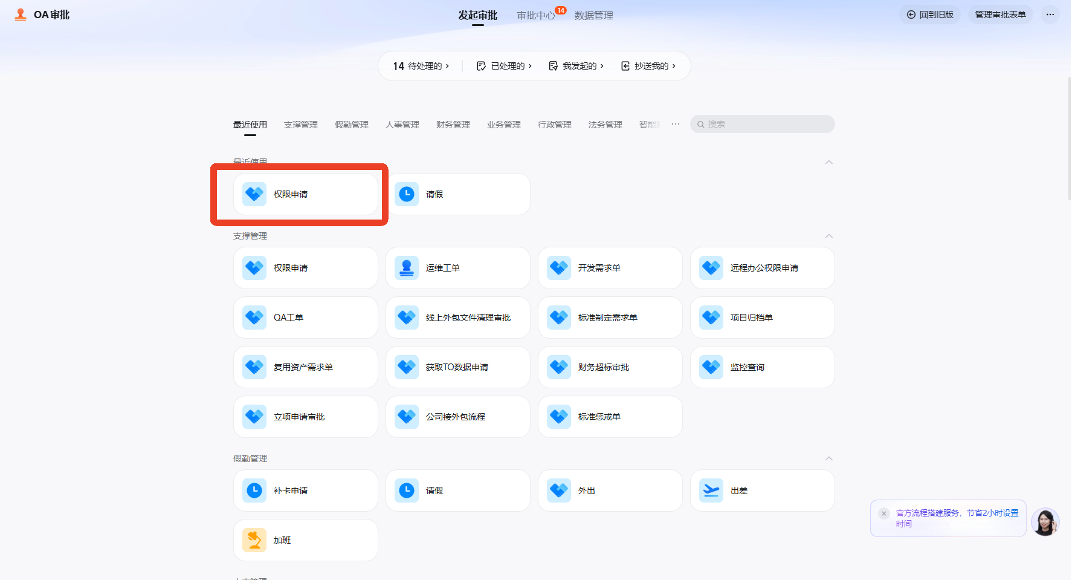Click 回到旧版 button
Screen dimensions: 1072x580
coord(930,15)
